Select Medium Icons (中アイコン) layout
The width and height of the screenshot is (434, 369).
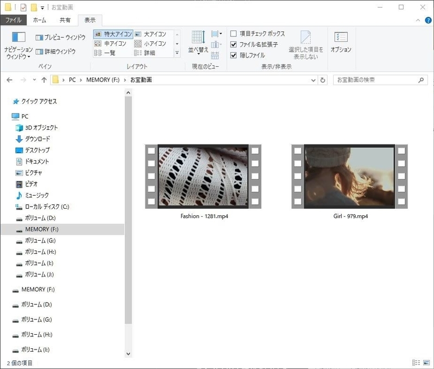(111, 43)
